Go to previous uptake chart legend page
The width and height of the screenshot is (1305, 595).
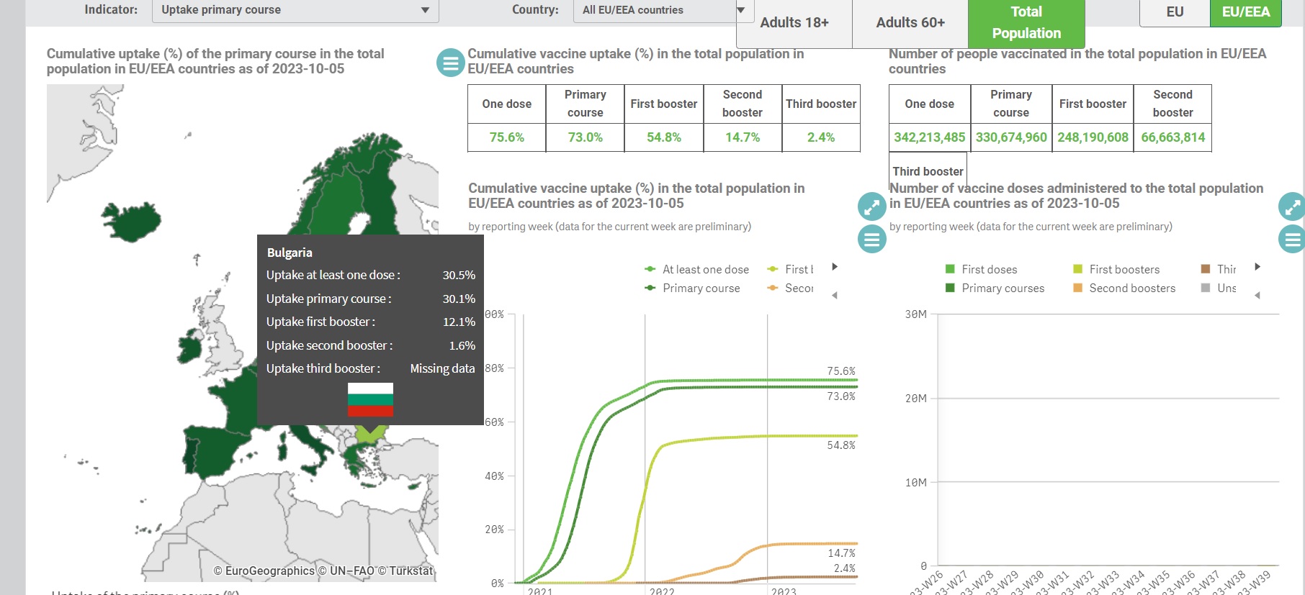(x=835, y=296)
